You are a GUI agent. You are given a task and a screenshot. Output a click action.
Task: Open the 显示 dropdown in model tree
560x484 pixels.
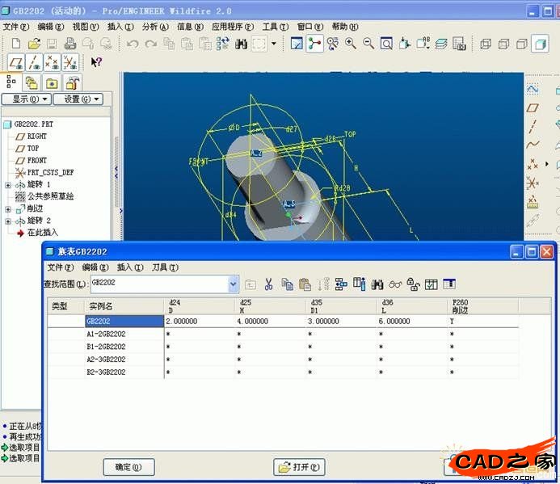click(x=27, y=99)
